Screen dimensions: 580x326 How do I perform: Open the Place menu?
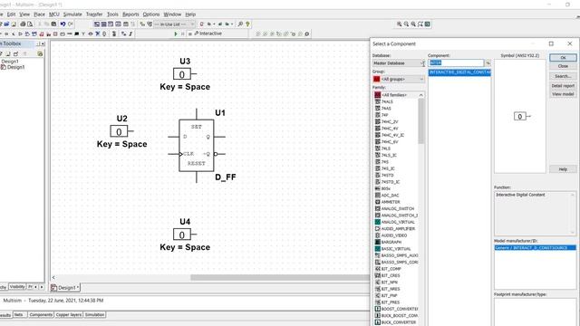pos(39,14)
